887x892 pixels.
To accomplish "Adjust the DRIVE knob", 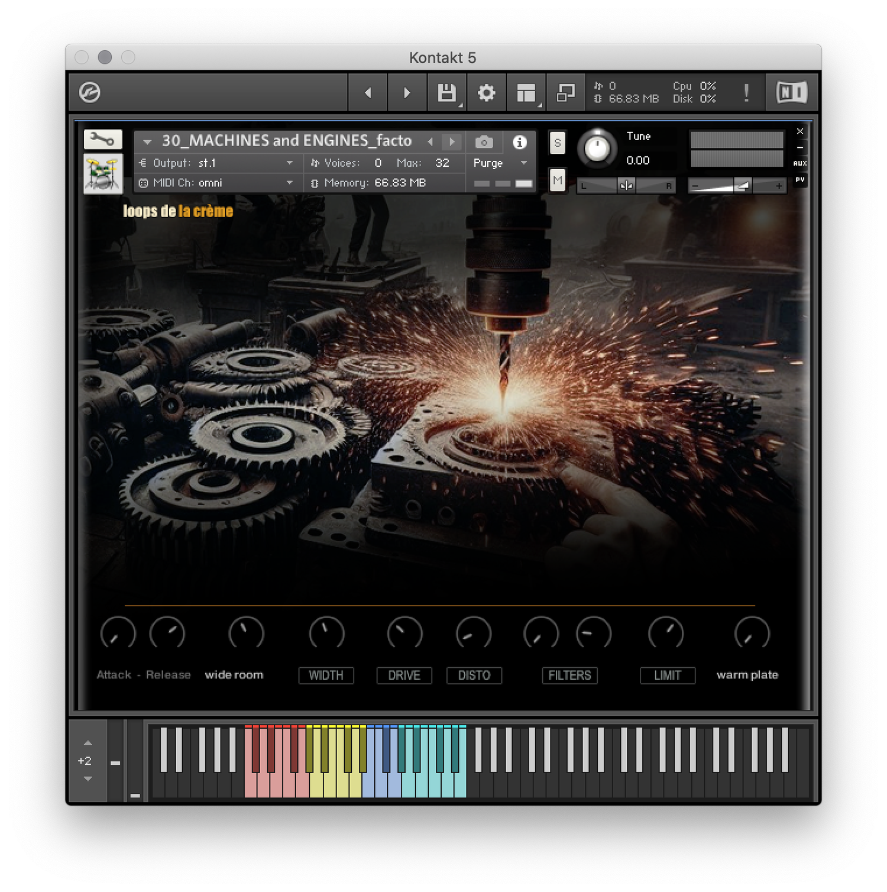I will (x=404, y=633).
